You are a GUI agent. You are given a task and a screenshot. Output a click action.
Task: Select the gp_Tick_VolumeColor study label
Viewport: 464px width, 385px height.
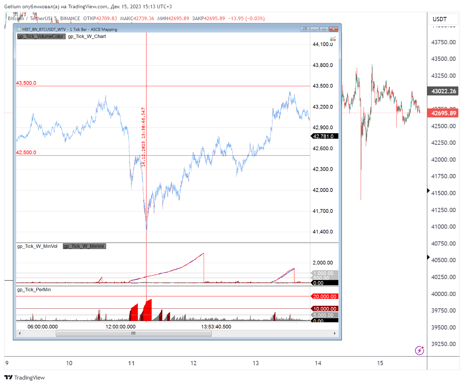[41, 36]
